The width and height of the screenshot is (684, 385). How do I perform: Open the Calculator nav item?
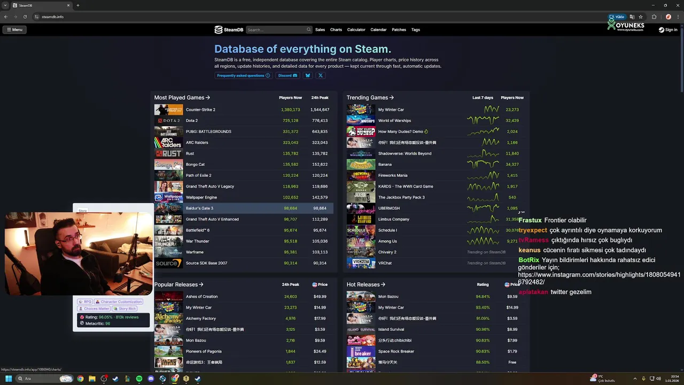pos(356,30)
